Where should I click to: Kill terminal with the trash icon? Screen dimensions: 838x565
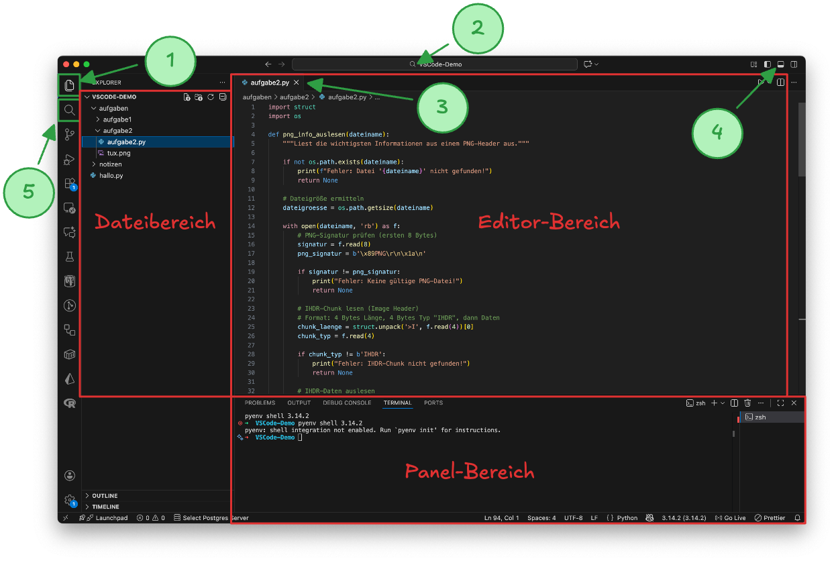pyautogui.click(x=747, y=403)
